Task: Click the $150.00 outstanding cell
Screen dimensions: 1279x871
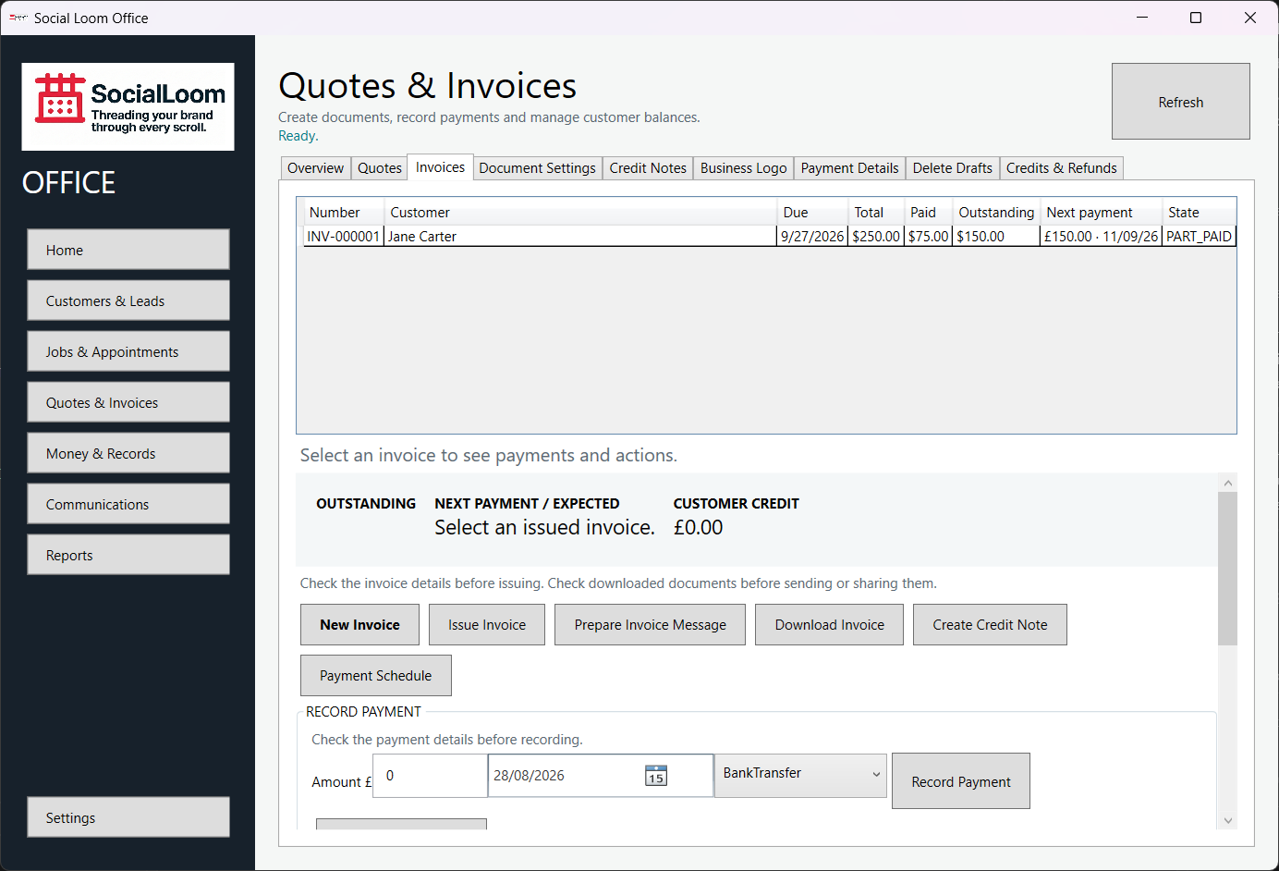Action: coord(996,237)
